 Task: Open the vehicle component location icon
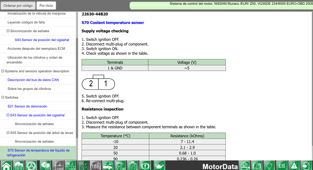coord(108,166)
